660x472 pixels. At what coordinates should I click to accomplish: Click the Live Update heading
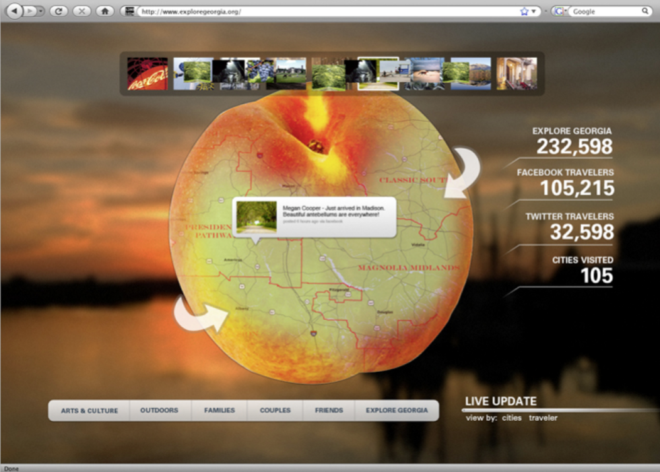tap(501, 401)
